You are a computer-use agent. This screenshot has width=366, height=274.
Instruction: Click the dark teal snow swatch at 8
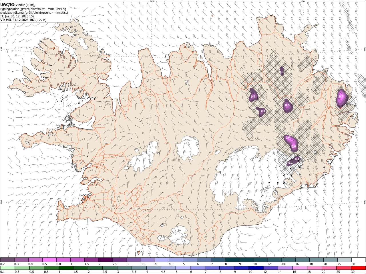click(x=232, y=260)
